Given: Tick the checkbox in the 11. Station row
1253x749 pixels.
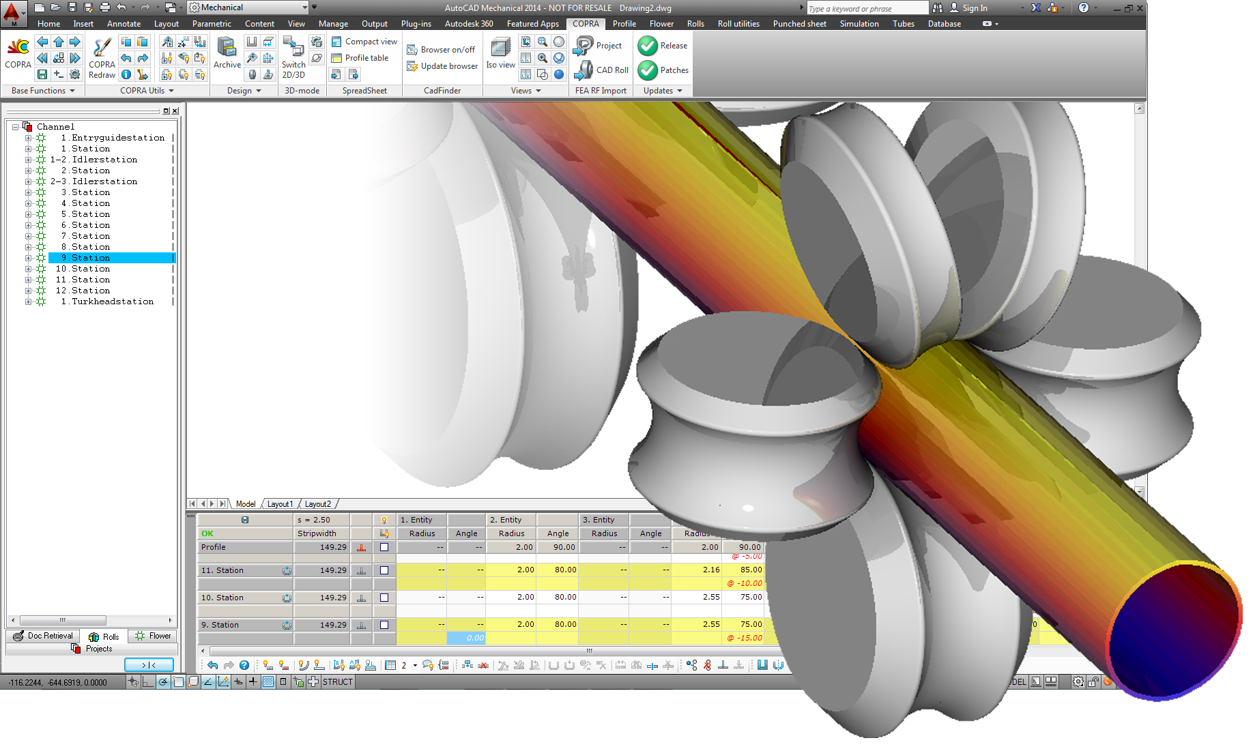Looking at the screenshot, I should (384, 570).
